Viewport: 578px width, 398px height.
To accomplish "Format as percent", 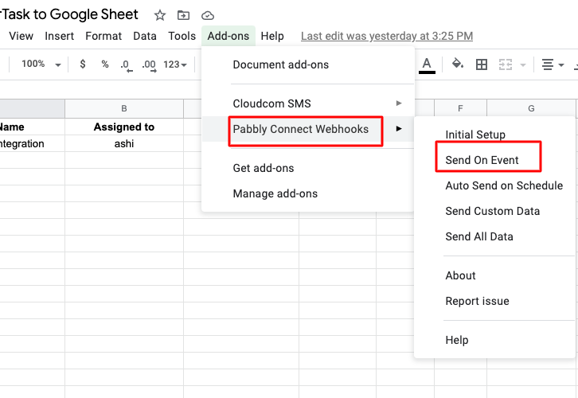I will tap(105, 64).
